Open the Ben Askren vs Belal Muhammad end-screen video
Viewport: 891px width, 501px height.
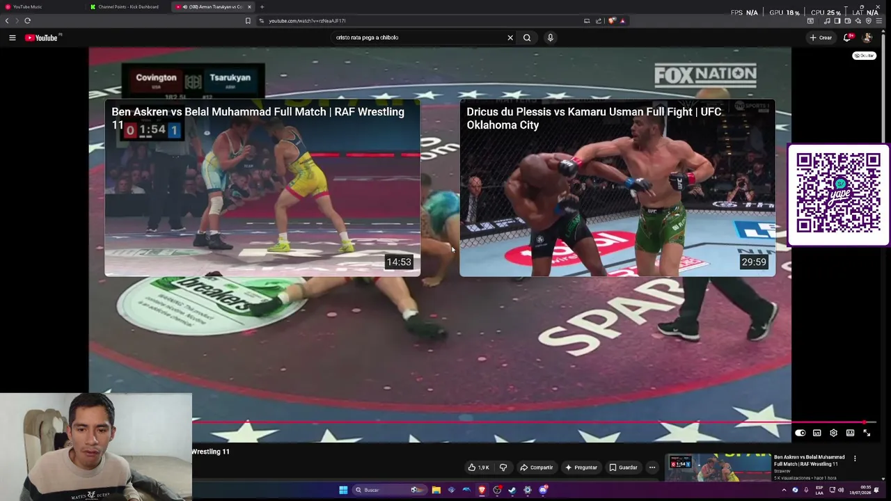click(262, 188)
